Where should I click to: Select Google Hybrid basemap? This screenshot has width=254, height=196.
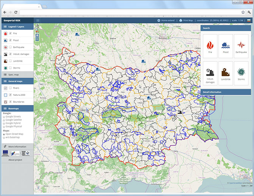[x=4, y=124]
